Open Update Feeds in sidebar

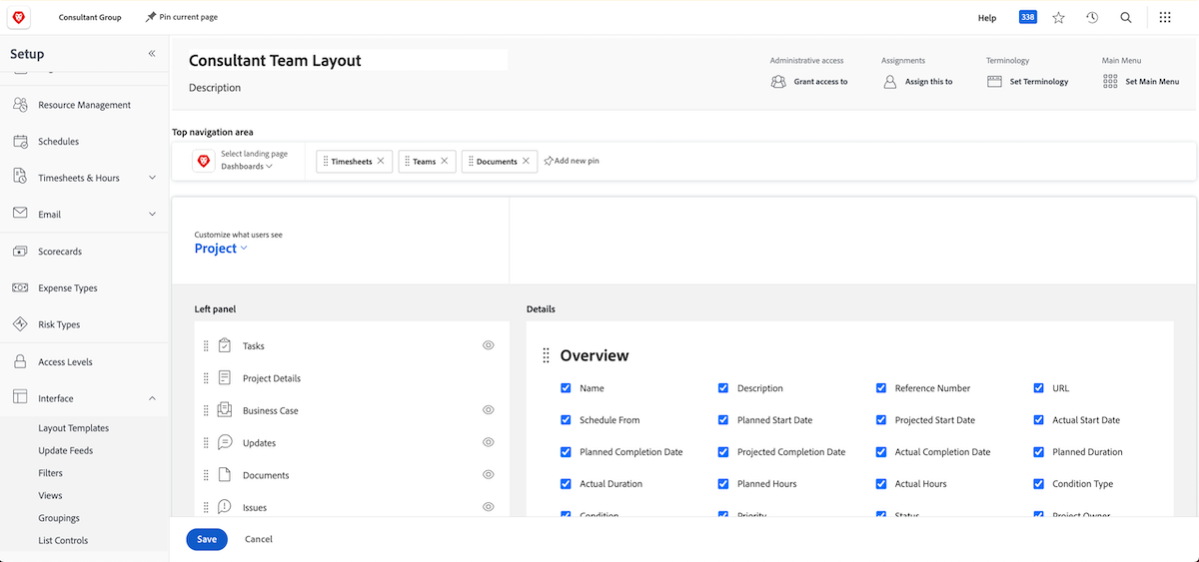click(66, 451)
